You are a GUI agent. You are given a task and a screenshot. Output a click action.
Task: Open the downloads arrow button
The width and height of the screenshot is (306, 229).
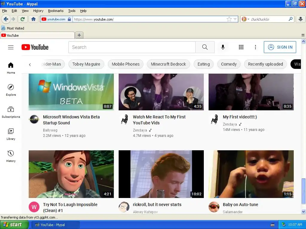(x=301, y=19)
